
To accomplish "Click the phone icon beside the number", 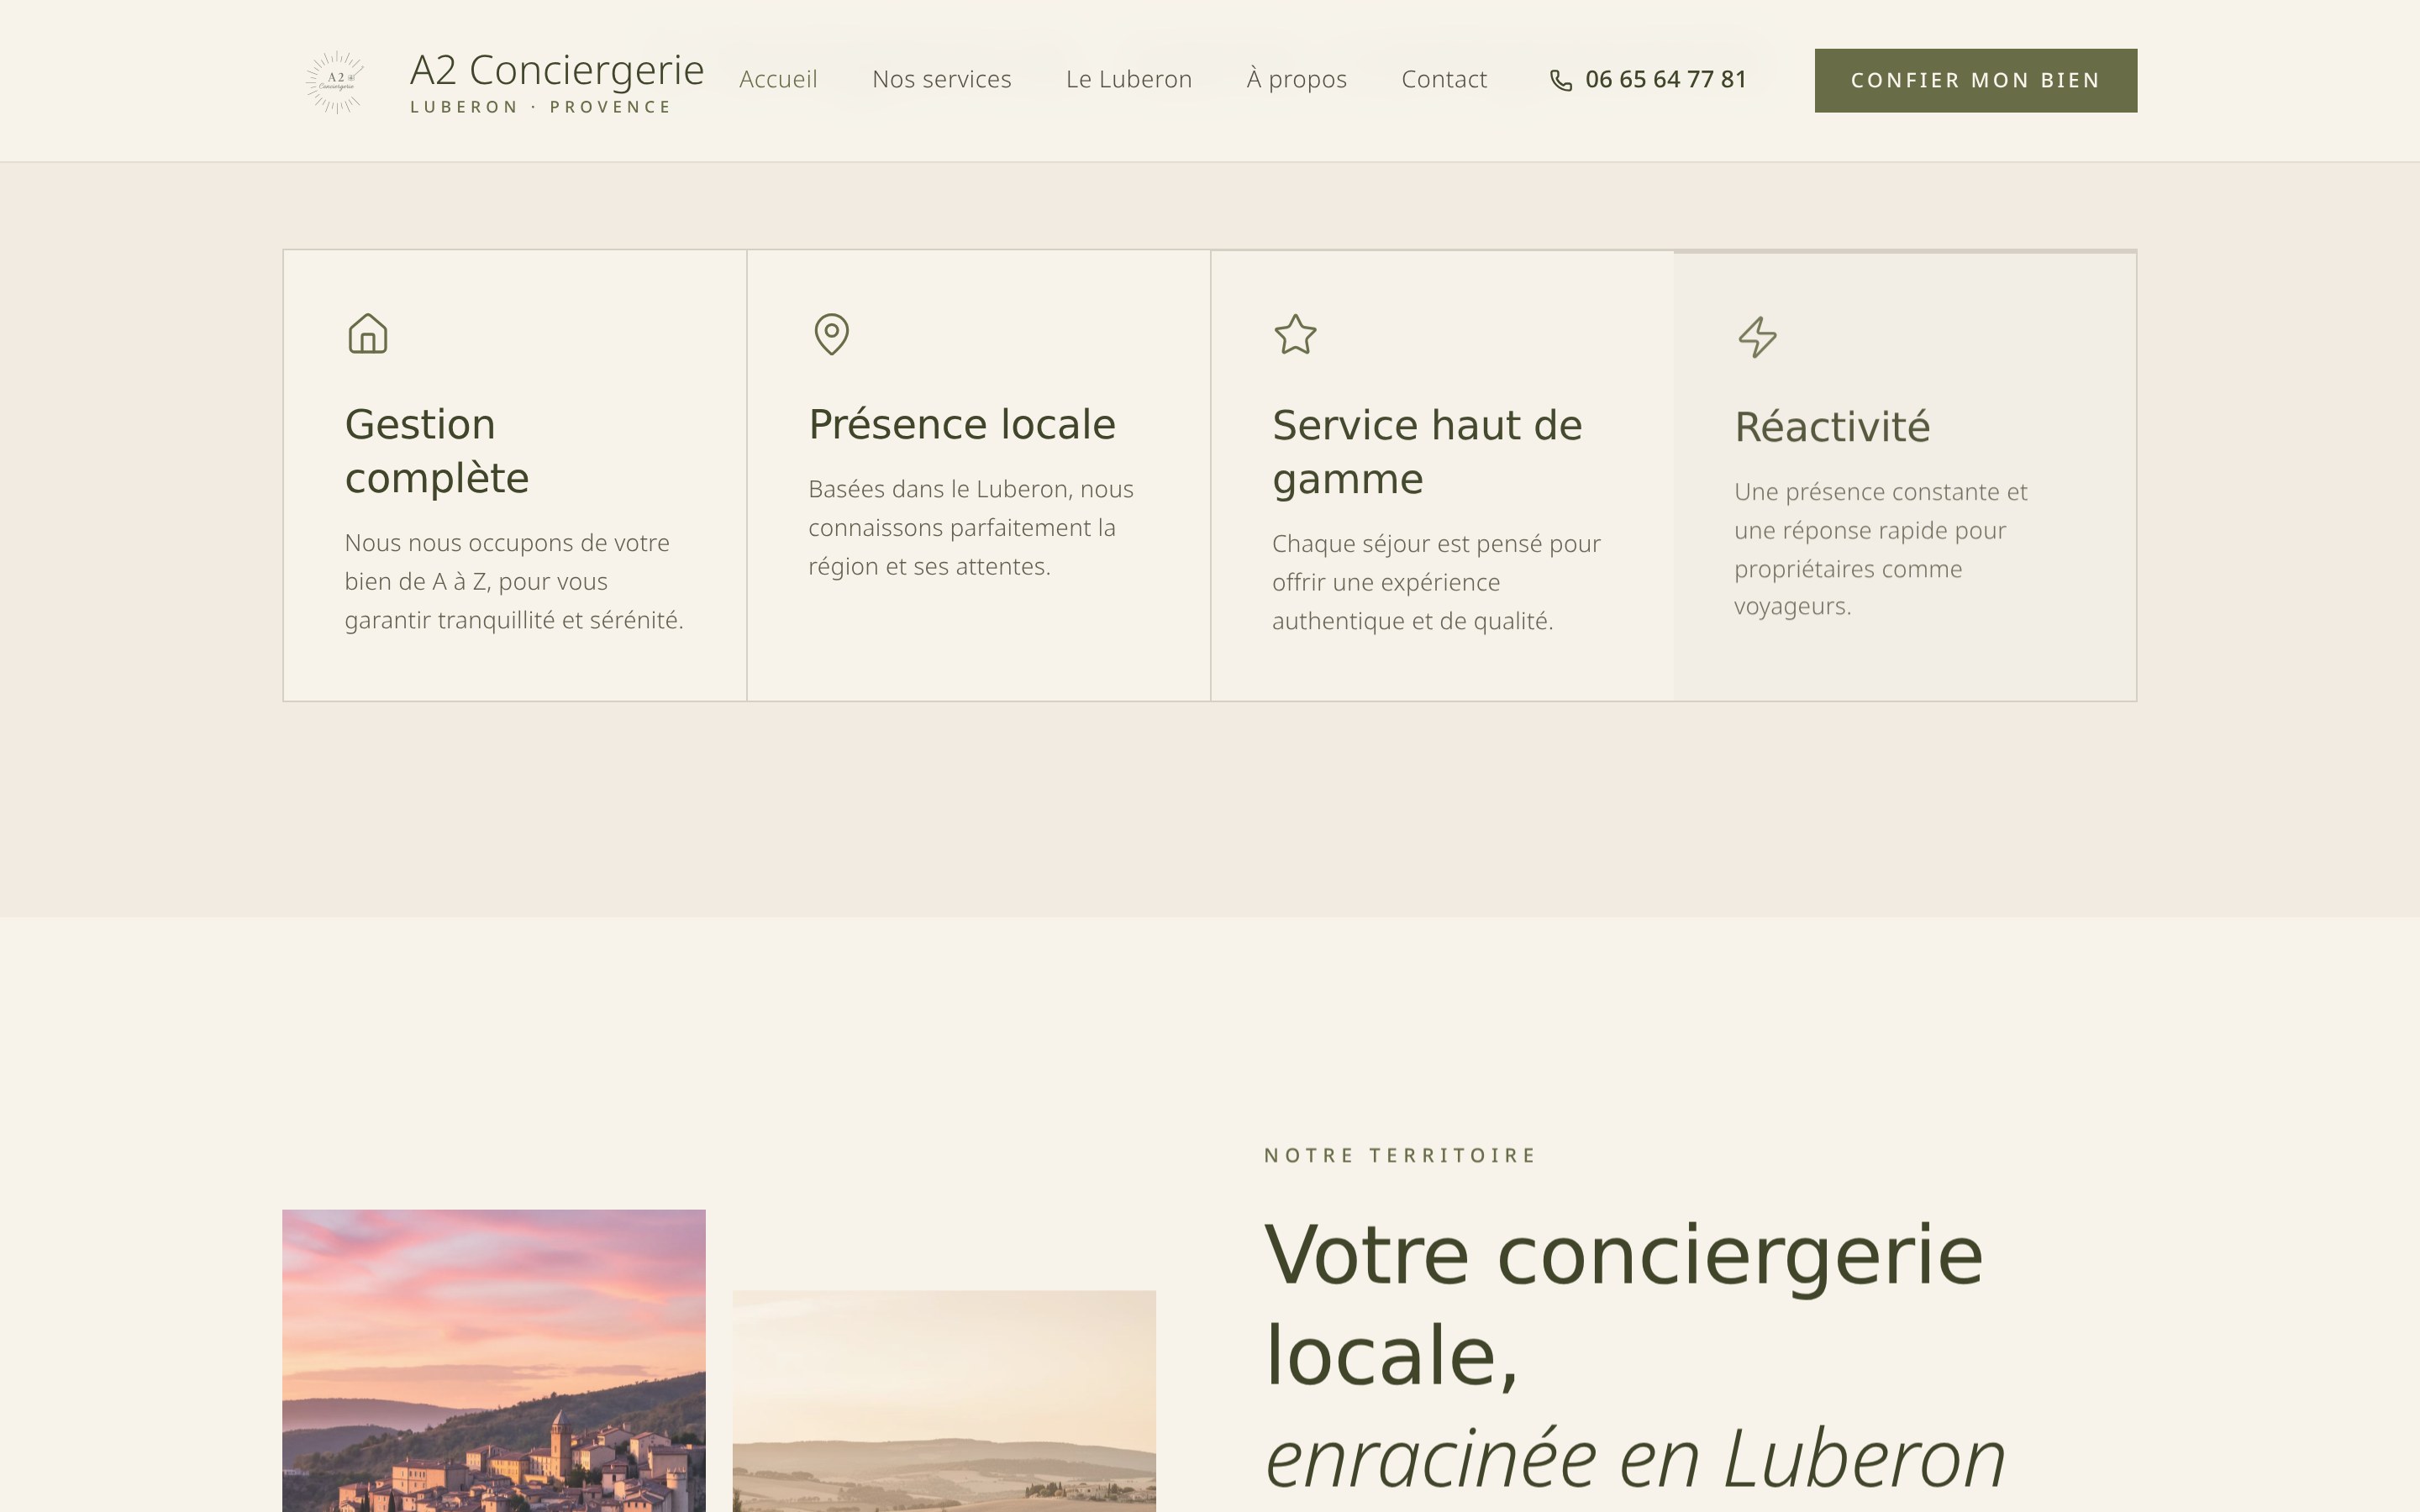I will (x=1561, y=80).
